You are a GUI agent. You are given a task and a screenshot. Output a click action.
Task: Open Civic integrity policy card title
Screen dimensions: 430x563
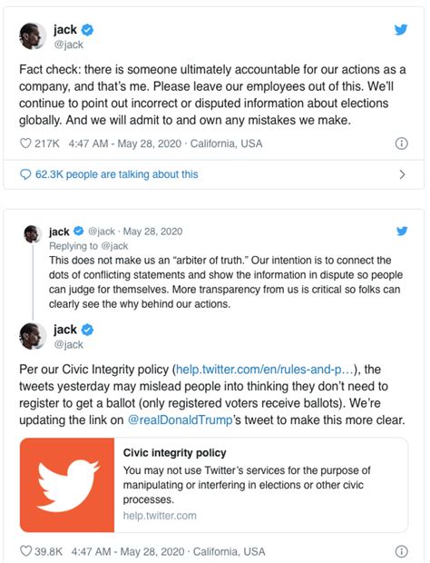tap(175, 453)
